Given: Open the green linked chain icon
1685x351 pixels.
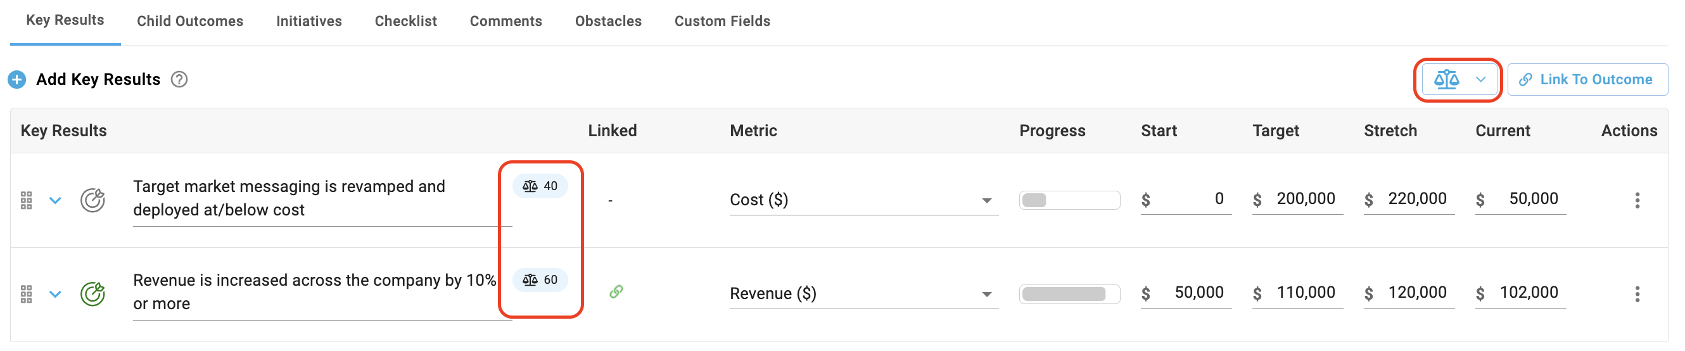Looking at the screenshot, I should pos(616,291).
